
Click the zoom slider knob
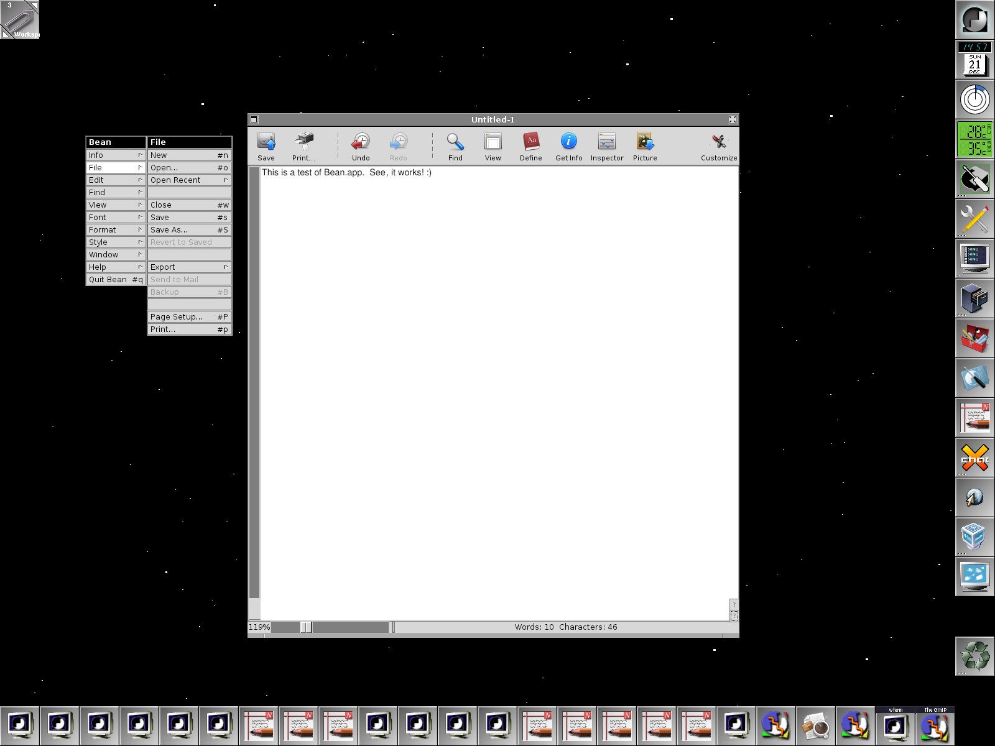point(306,627)
